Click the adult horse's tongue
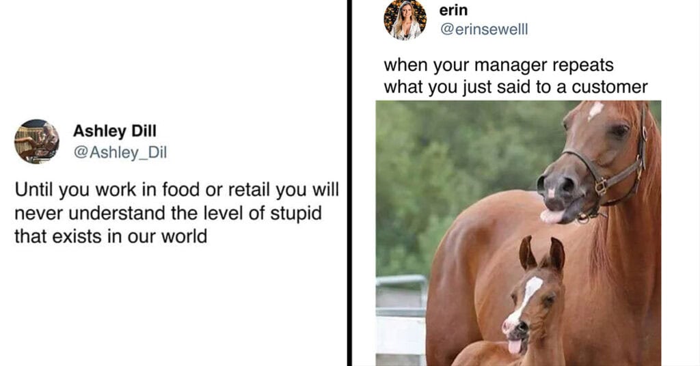700x366 pixels. (552, 216)
